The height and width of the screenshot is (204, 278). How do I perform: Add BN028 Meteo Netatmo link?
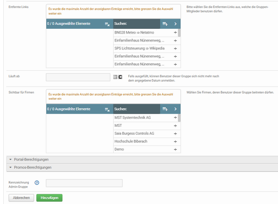point(176,33)
